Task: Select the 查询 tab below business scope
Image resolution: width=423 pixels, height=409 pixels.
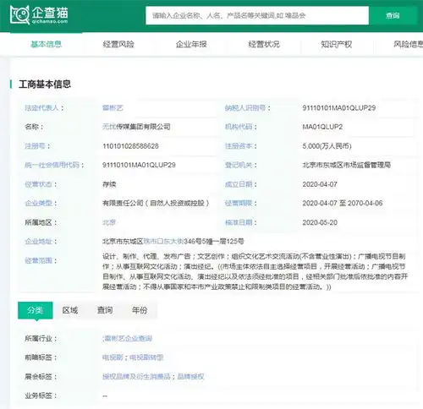Action: coord(105,310)
